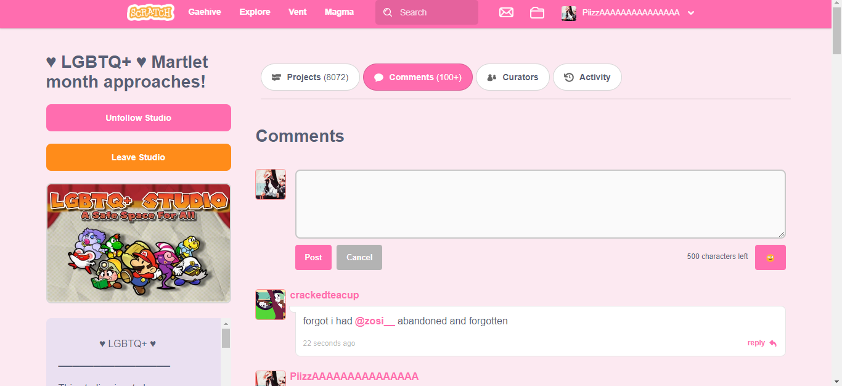This screenshot has height=386, width=842.
Task: Click the Scratch logo in navbar
Action: click(150, 12)
